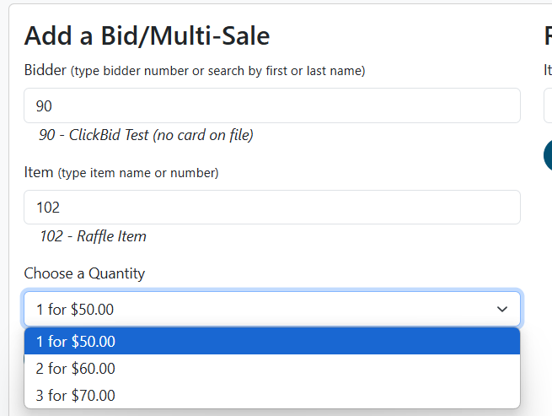The height and width of the screenshot is (416, 552).
Task: Click the "Item" field label
Action: click(39, 172)
